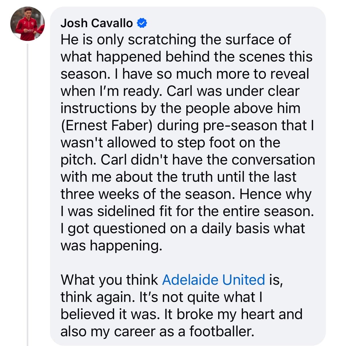Click the phrase 'think again.'
Image resolution: width=338 pixels, height=346 pixels.
pyautogui.click(x=97, y=297)
